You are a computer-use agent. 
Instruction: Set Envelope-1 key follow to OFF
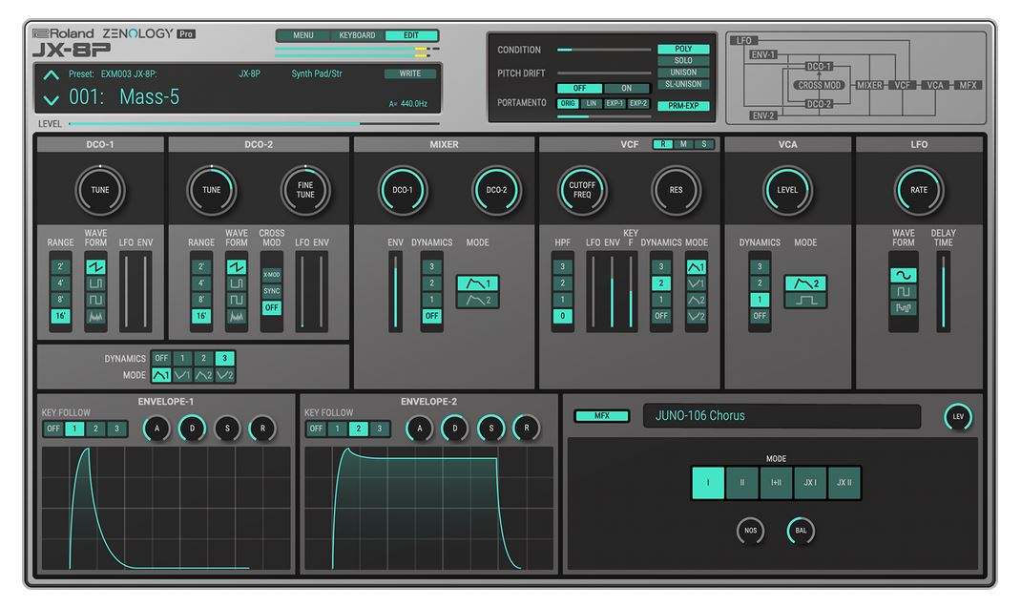tap(53, 429)
